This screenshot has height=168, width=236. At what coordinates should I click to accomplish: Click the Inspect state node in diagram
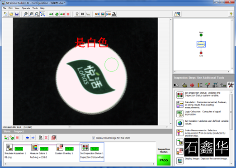(201, 44)
